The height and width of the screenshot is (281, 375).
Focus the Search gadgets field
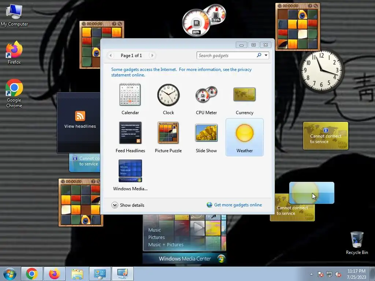pyautogui.click(x=226, y=56)
